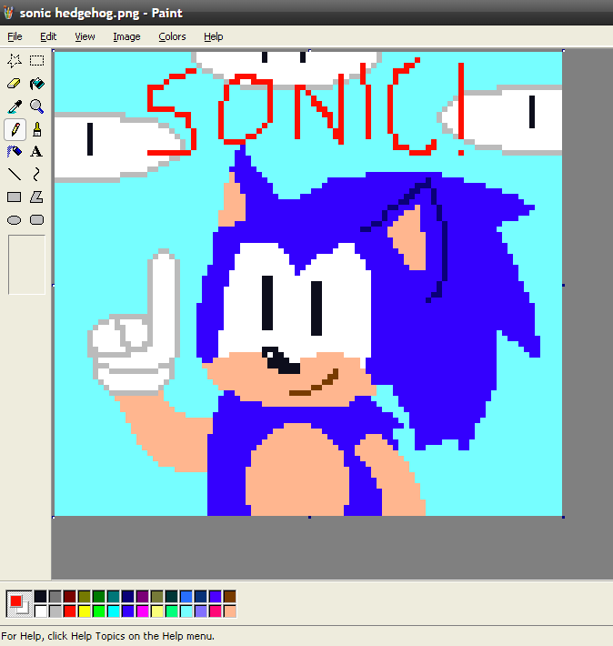Open the Colors menu
613x646 pixels.
tap(172, 36)
